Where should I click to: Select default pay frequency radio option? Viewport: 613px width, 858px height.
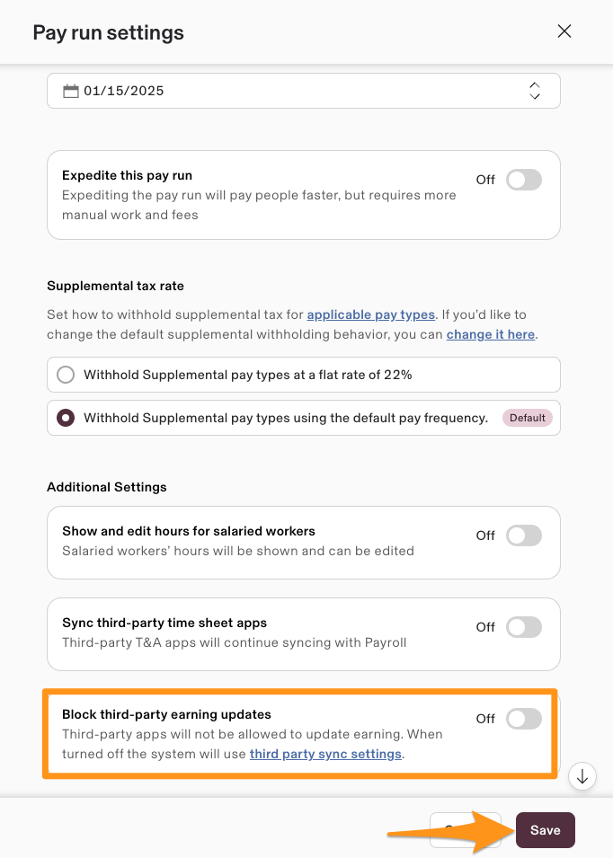pyautogui.click(x=66, y=418)
